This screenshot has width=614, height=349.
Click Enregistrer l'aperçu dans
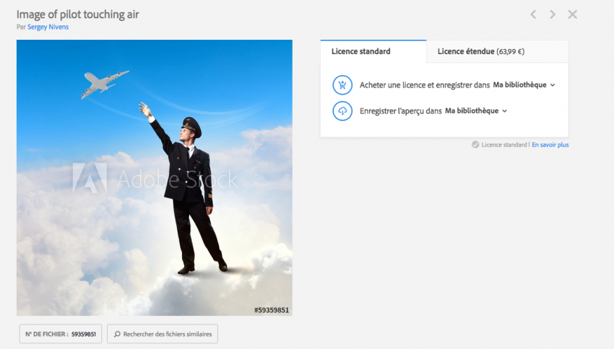tap(401, 111)
